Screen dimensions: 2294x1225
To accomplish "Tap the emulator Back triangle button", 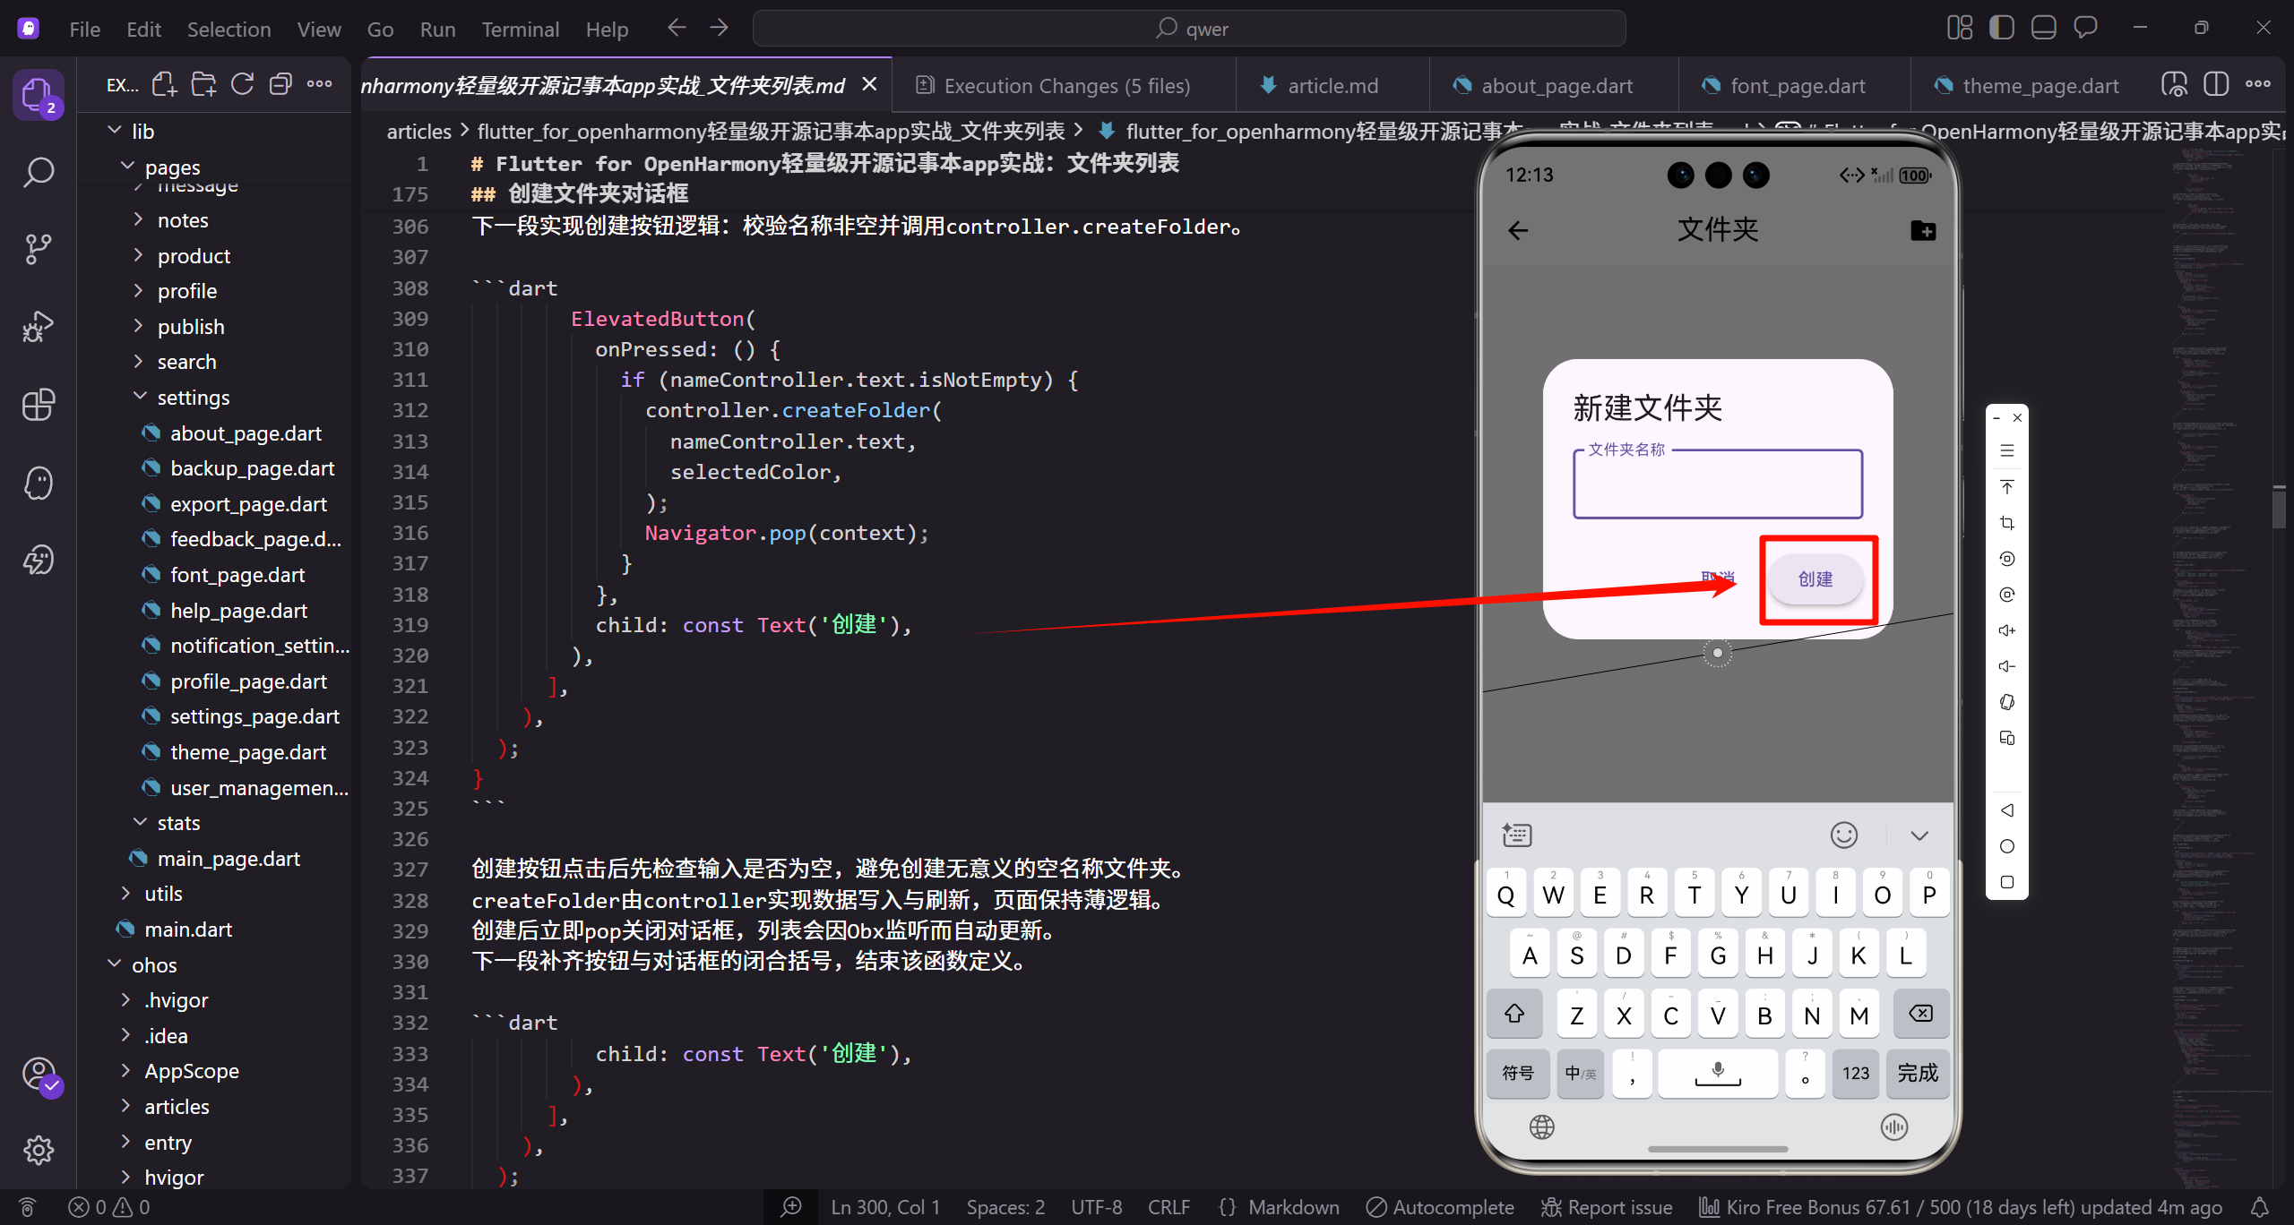I will (2007, 810).
